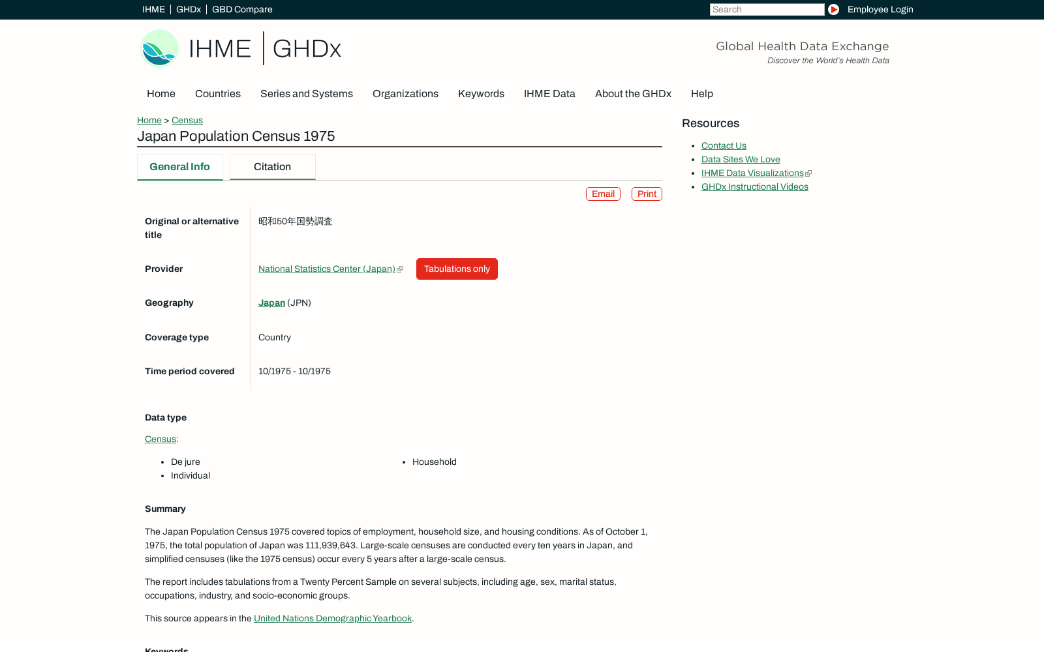Image resolution: width=1044 pixels, height=652 pixels.
Task: Click the GHDx wordmark in header
Action: click(307, 49)
